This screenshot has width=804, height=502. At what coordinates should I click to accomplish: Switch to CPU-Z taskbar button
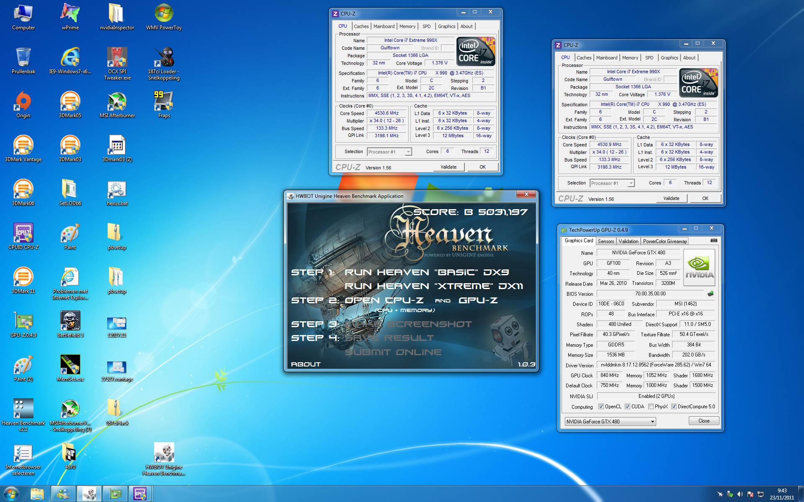[140, 494]
